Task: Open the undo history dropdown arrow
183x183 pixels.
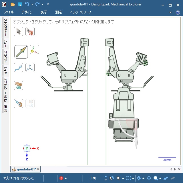Action: pyautogui.click(x=32, y=5)
